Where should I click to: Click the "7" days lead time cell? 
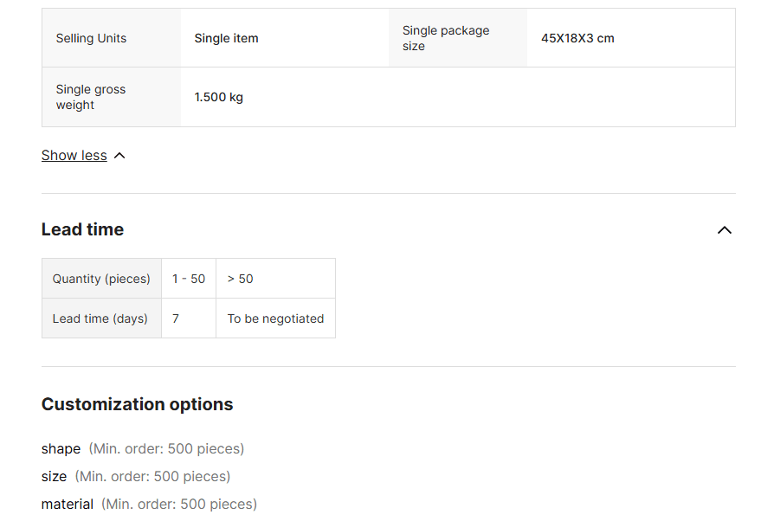pos(176,318)
